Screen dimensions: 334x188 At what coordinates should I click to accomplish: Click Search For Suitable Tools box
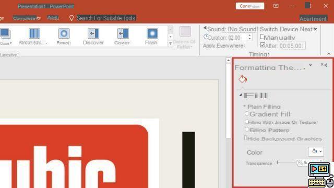[106, 18]
